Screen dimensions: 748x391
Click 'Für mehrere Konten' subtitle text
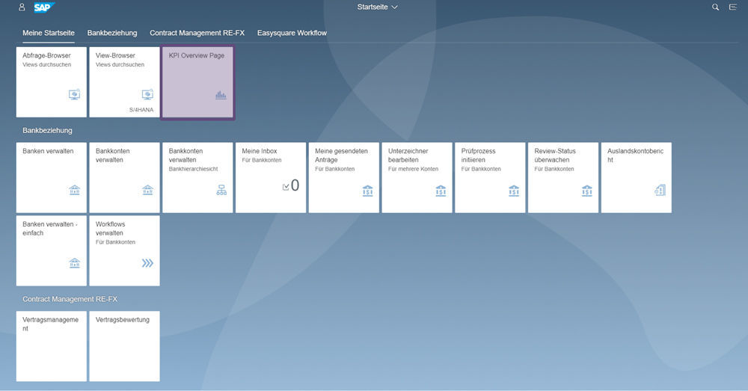(x=413, y=169)
